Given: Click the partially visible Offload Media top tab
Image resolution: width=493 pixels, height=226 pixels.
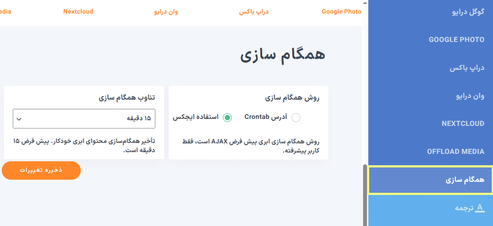Looking at the screenshot, I should [5, 11].
